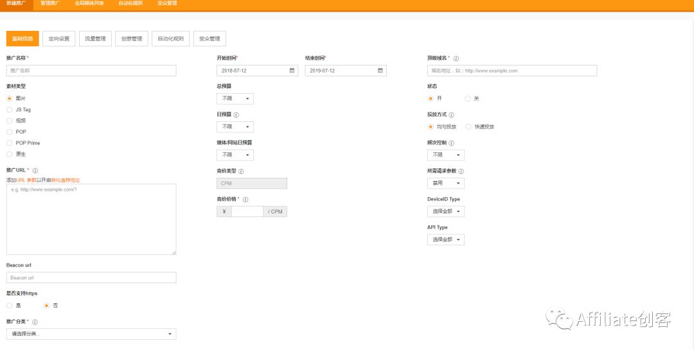The height and width of the screenshot is (350, 694).
Task: Open 自动化规则 in the top orange menu
Action: [130, 3]
